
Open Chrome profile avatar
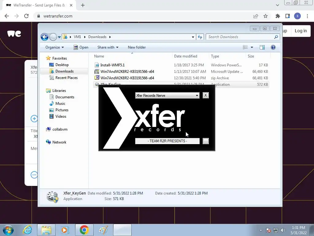pyautogui.click(x=297, y=16)
